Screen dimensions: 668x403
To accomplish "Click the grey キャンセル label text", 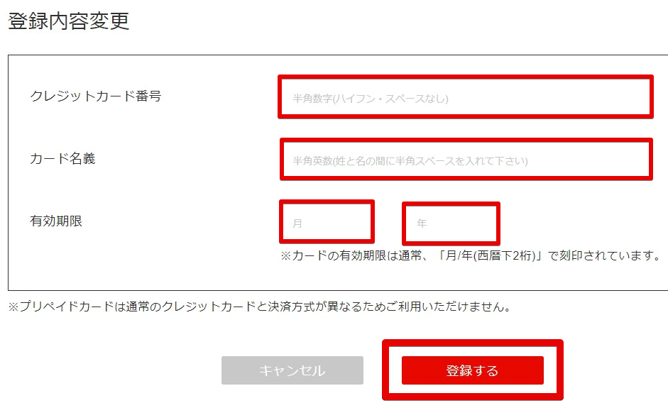I will [x=292, y=370].
